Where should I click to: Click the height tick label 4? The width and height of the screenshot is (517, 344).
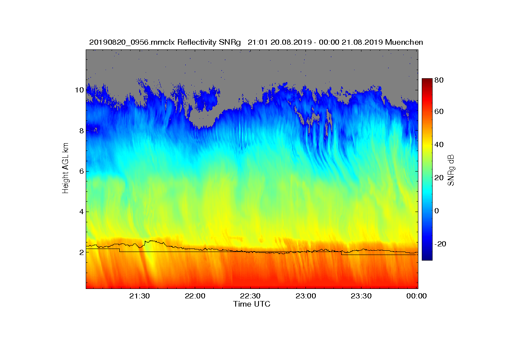[x=81, y=212]
